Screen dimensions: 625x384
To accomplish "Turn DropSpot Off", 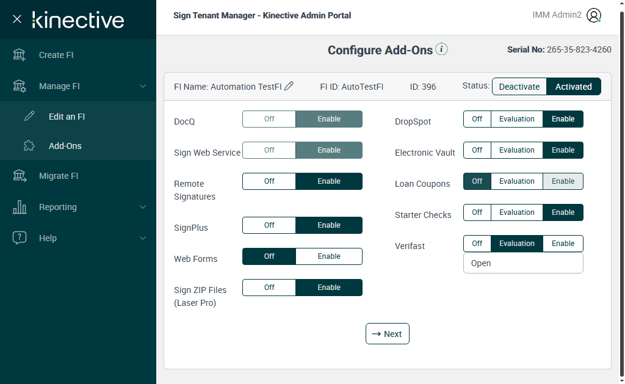I will (x=477, y=119).
